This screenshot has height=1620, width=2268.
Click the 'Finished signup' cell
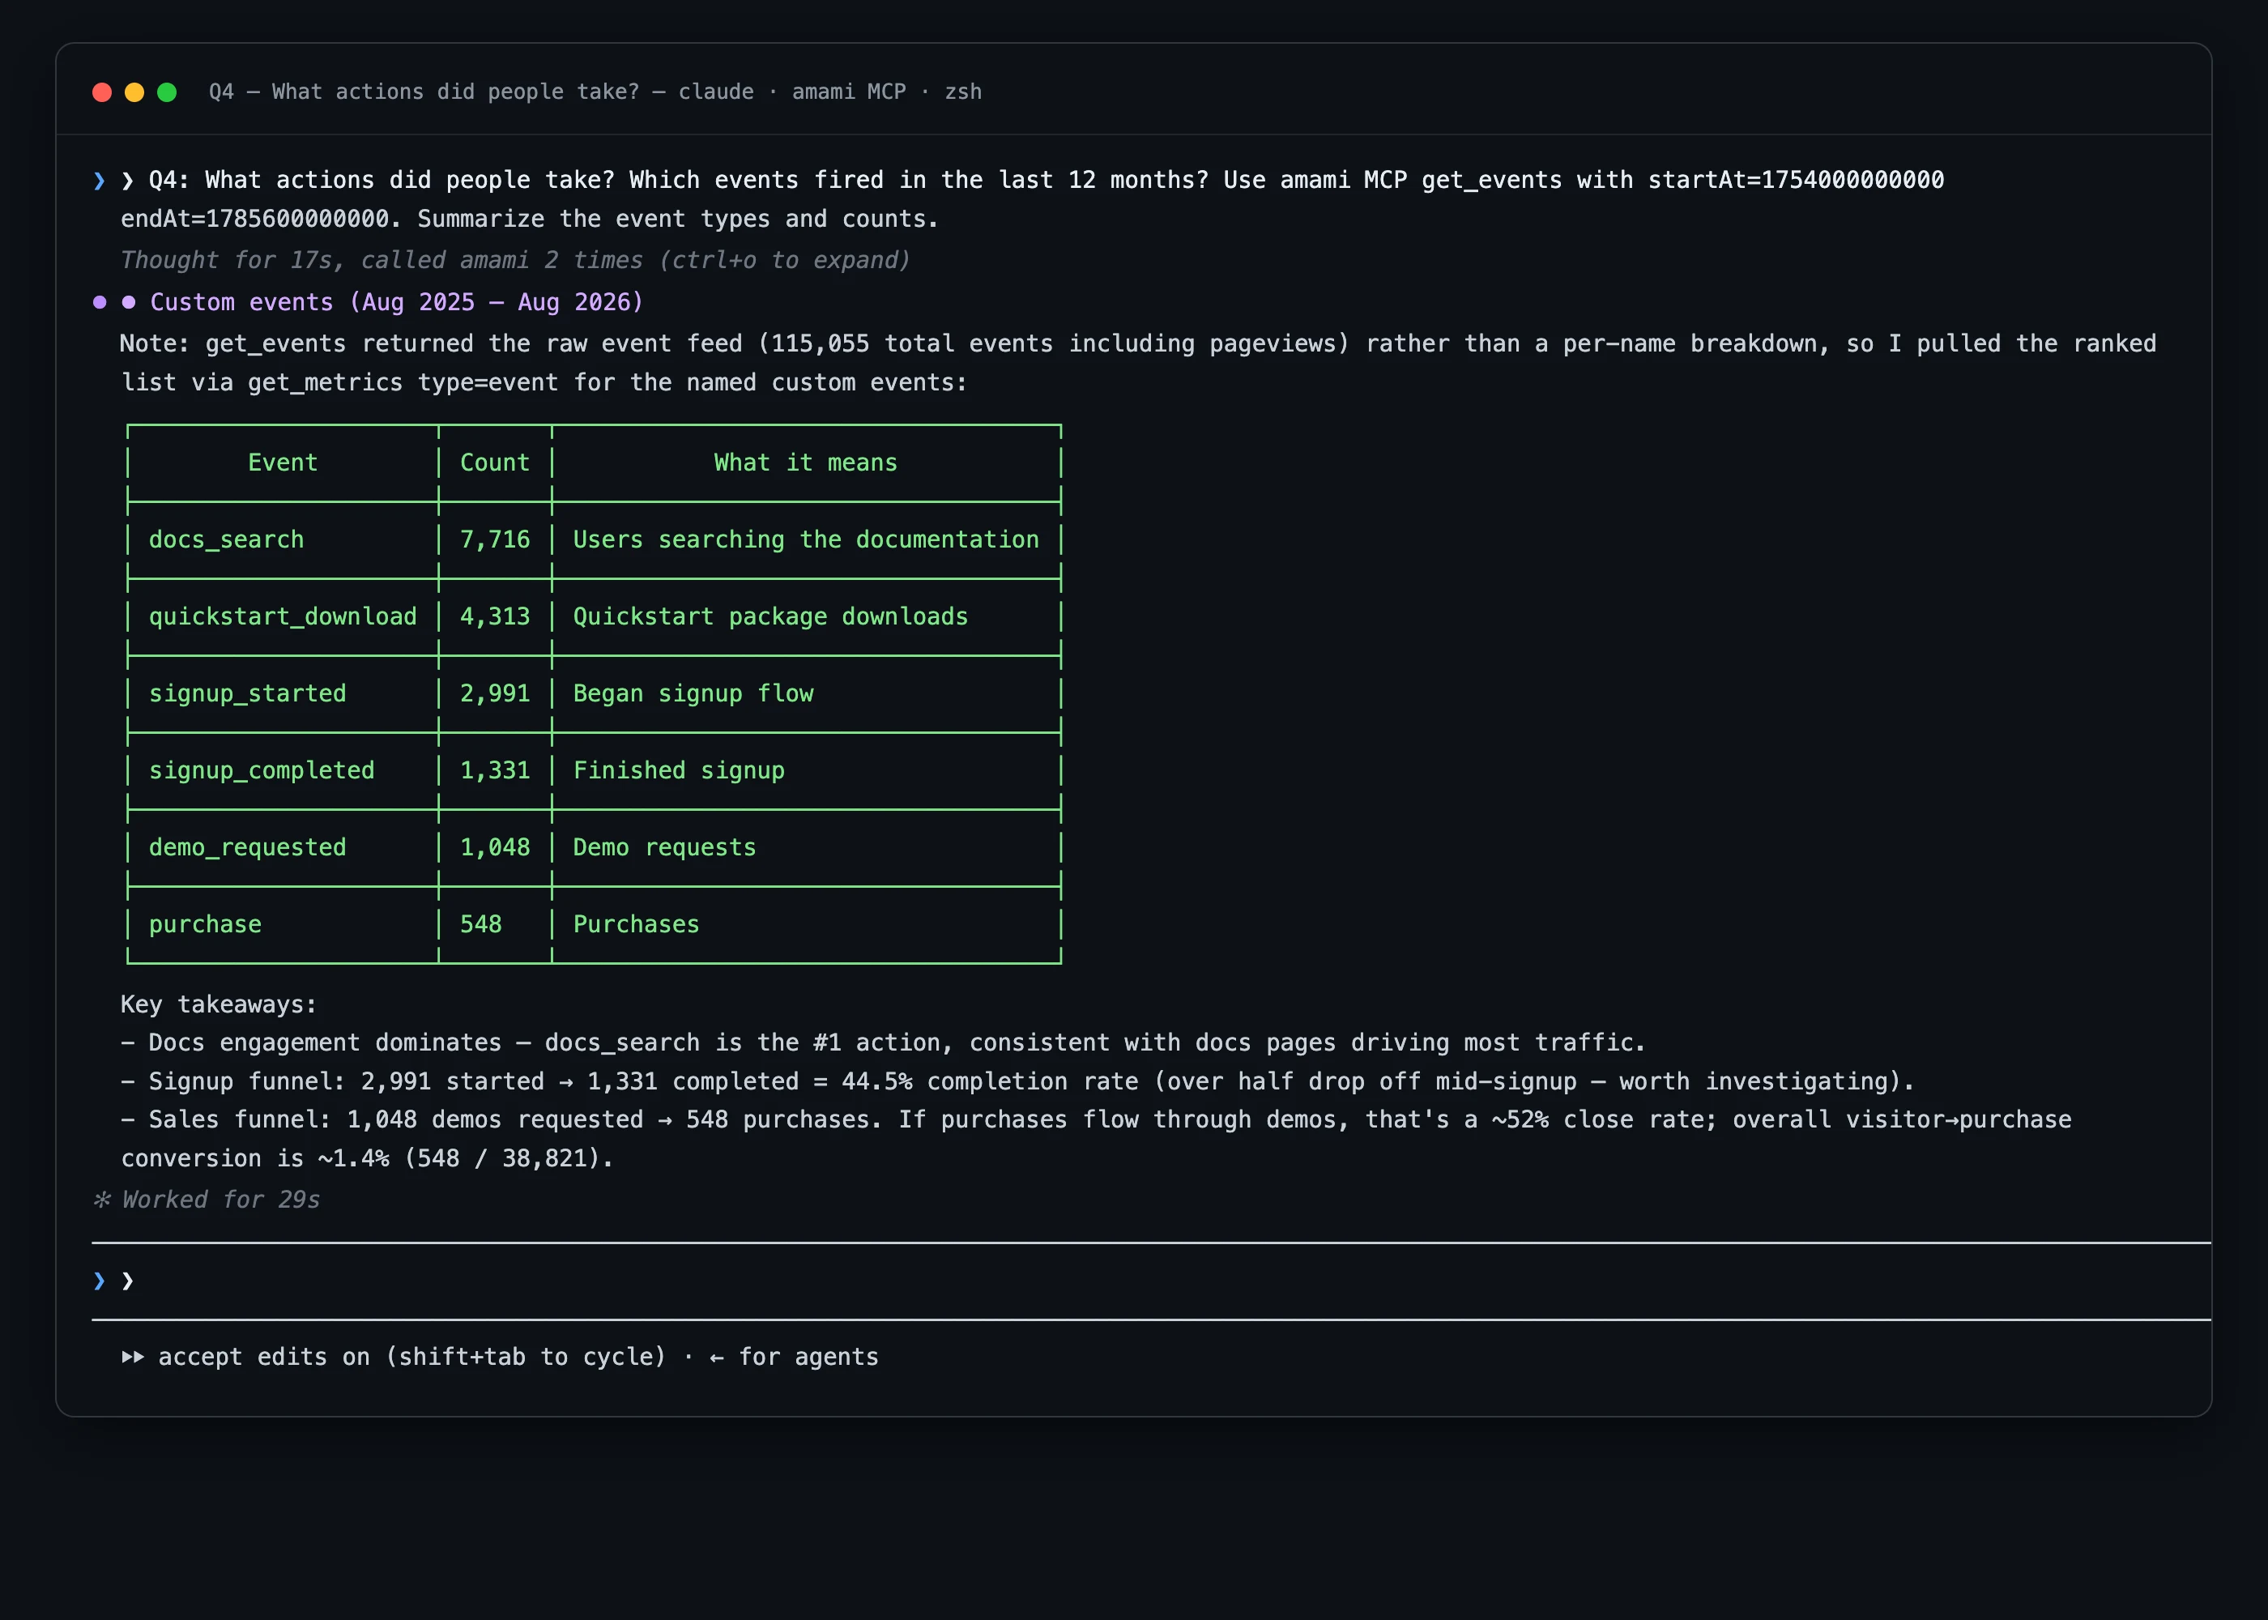[678, 770]
